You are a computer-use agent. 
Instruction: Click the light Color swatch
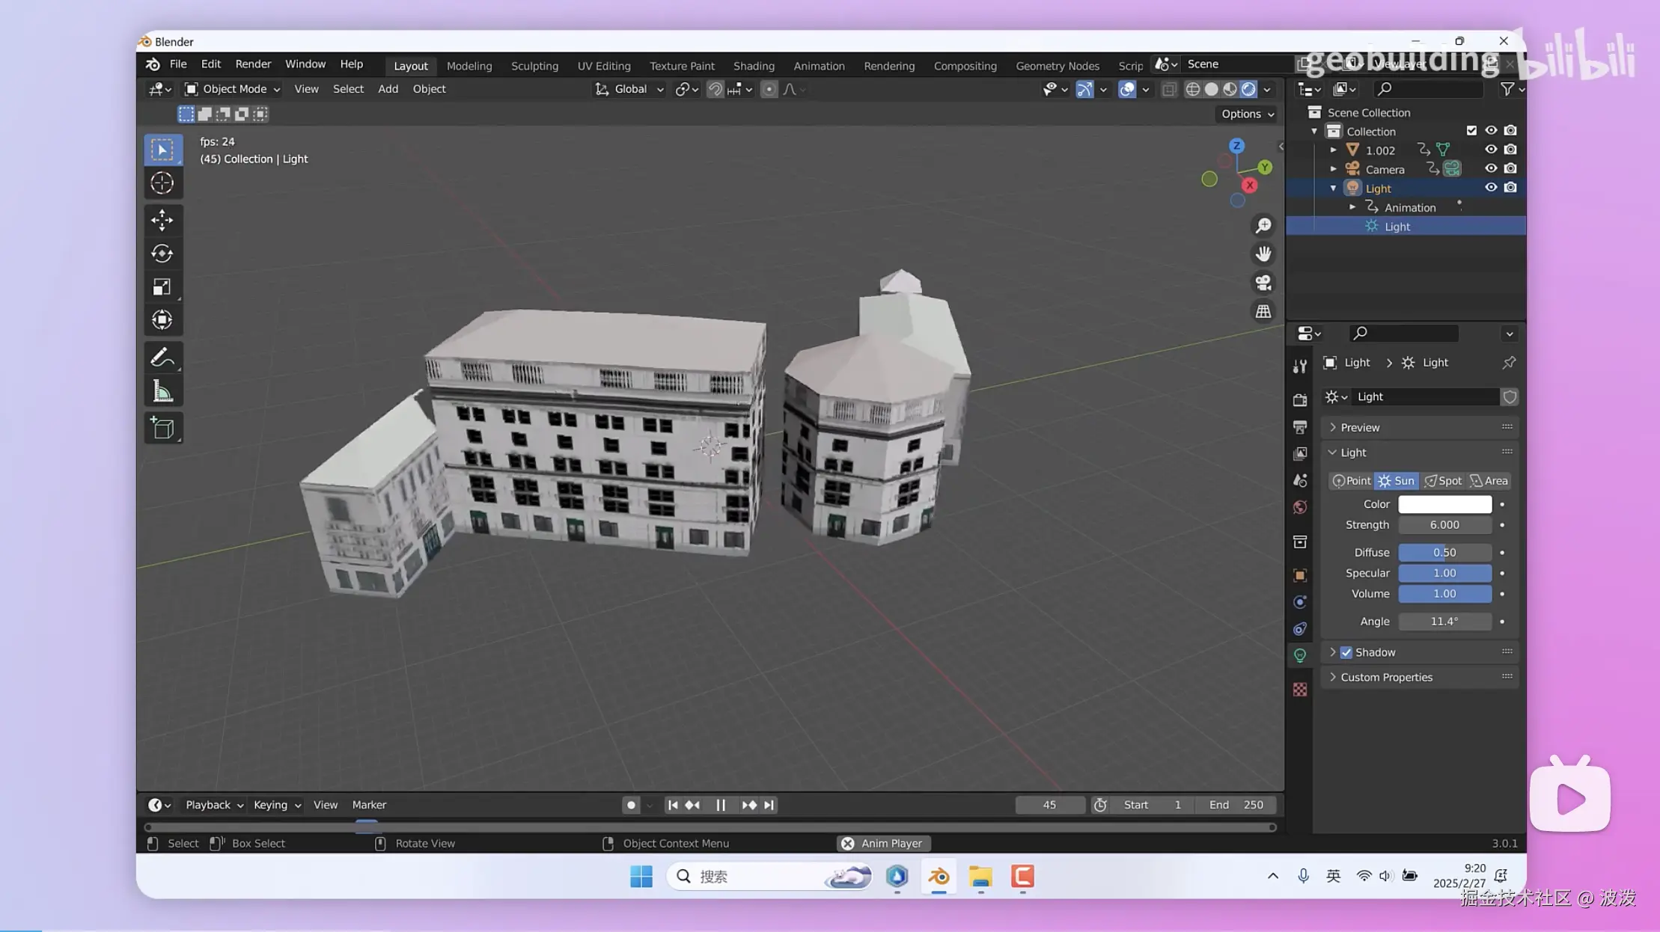click(x=1444, y=504)
